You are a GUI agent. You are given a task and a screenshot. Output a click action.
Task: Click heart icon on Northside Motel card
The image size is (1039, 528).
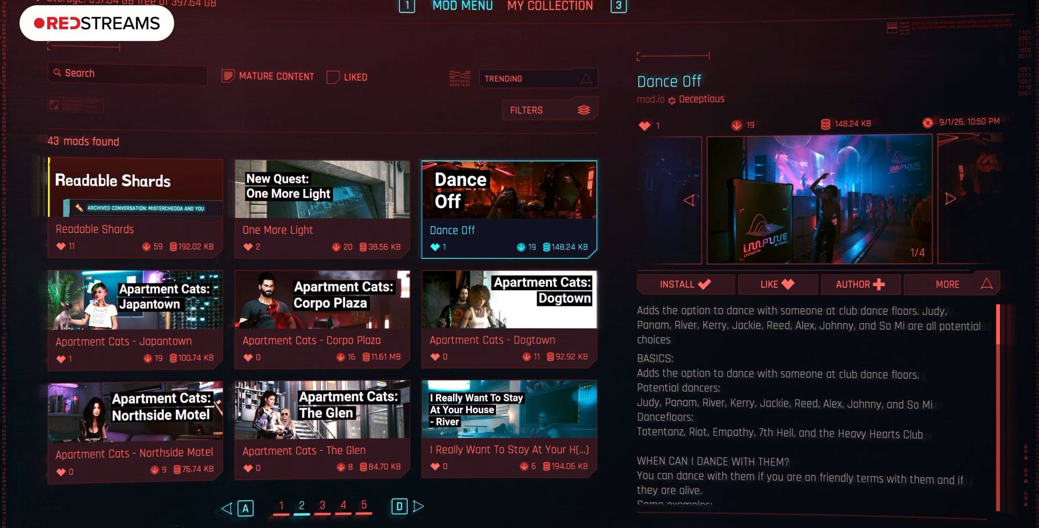(x=61, y=472)
